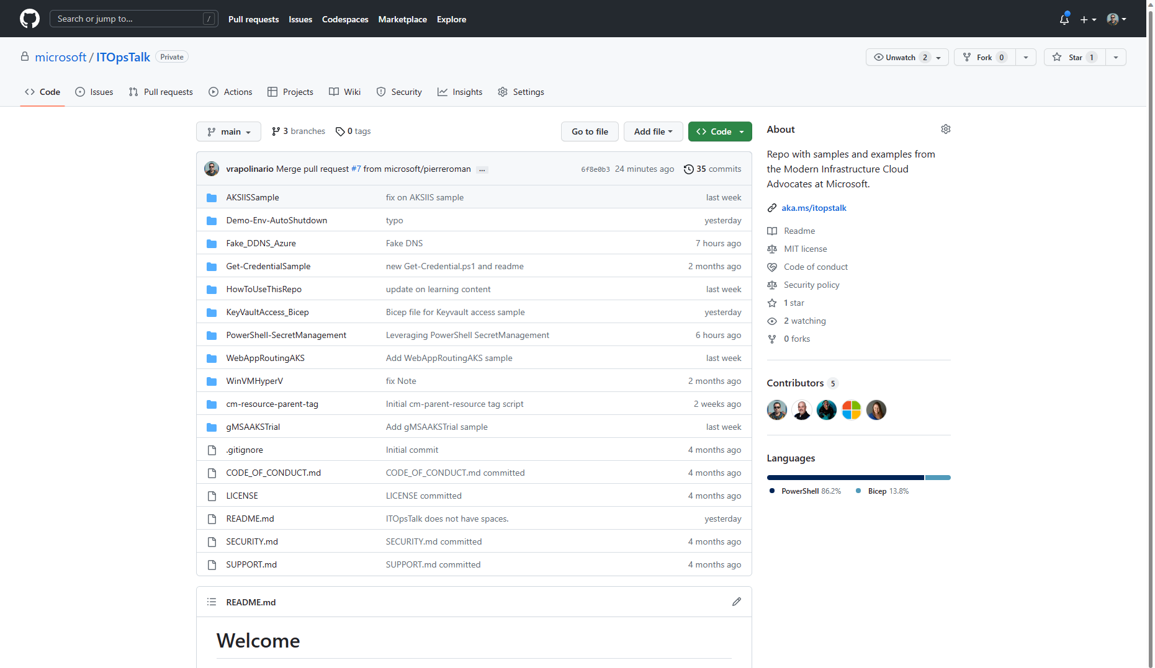Open the main branch selector

pos(228,131)
